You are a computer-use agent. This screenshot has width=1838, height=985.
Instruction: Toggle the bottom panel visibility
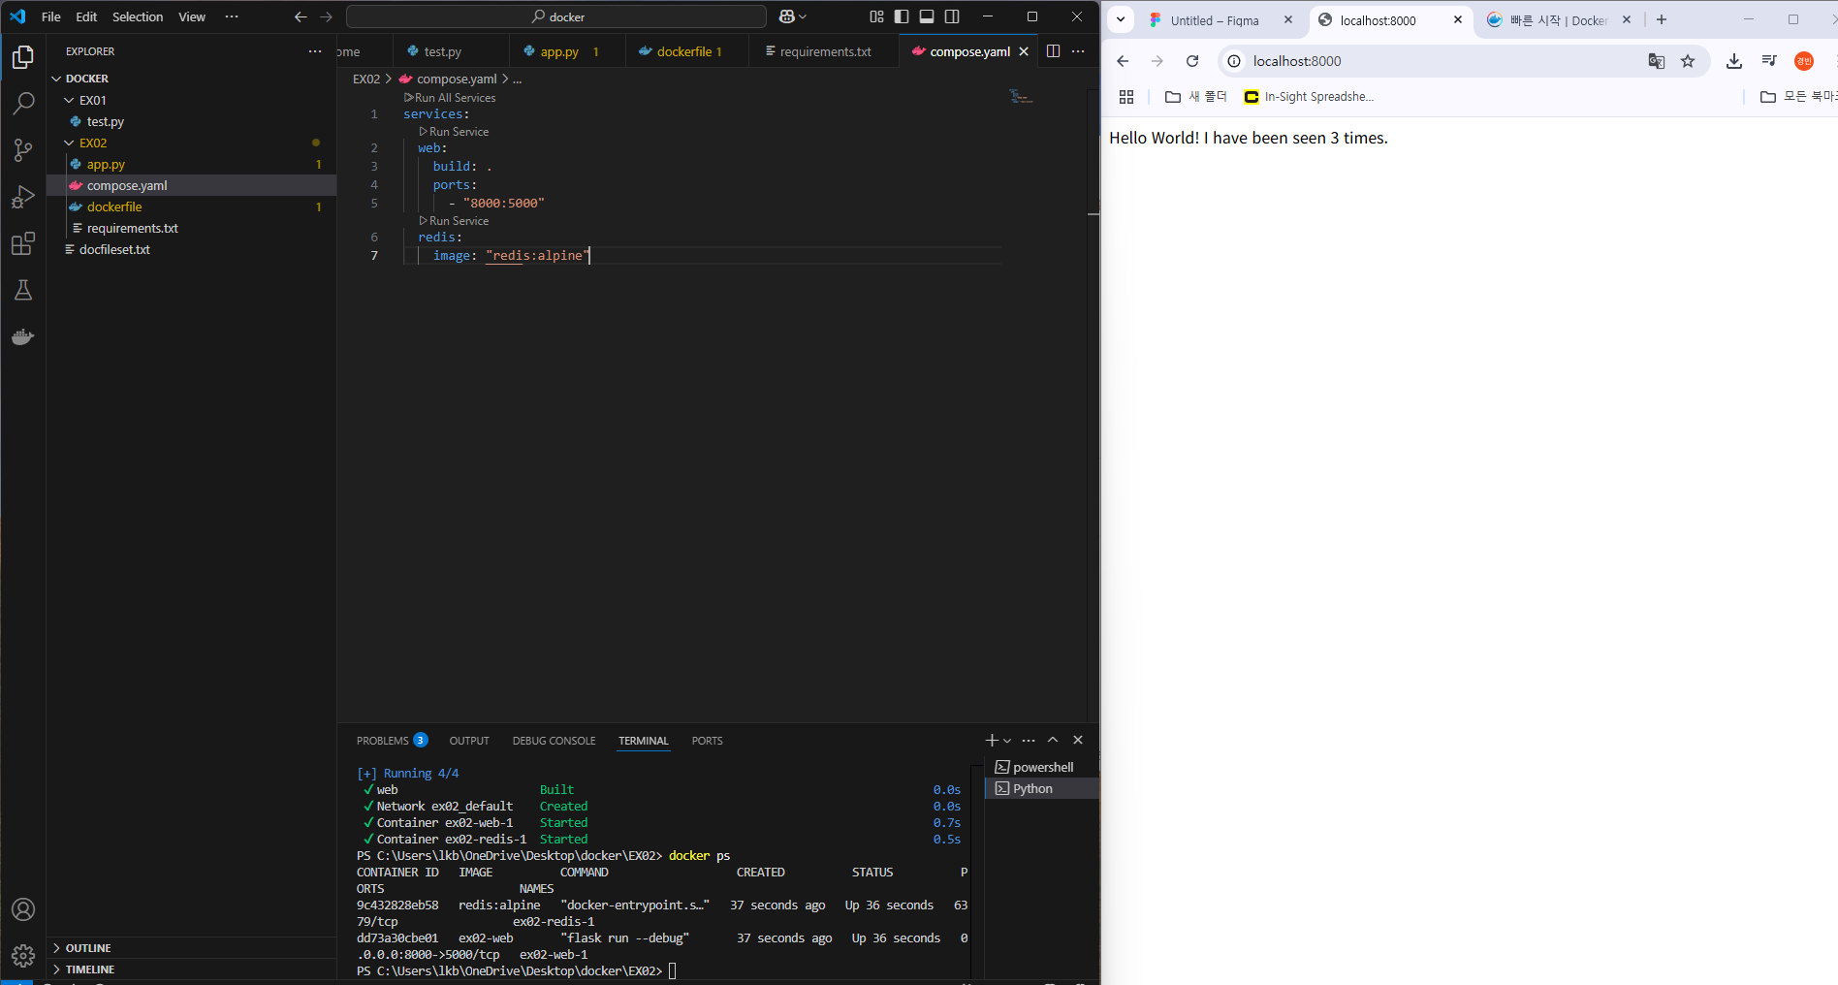pyautogui.click(x=927, y=16)
